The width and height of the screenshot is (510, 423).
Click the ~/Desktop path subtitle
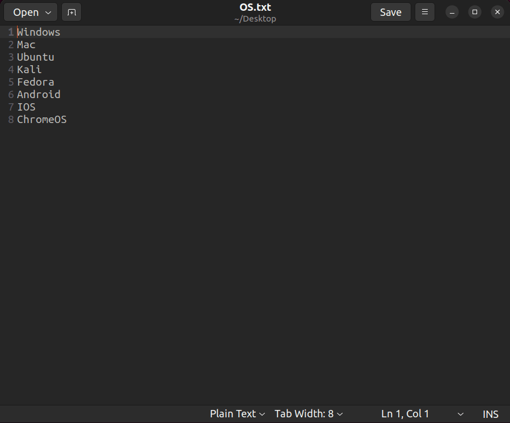(255, 19)
